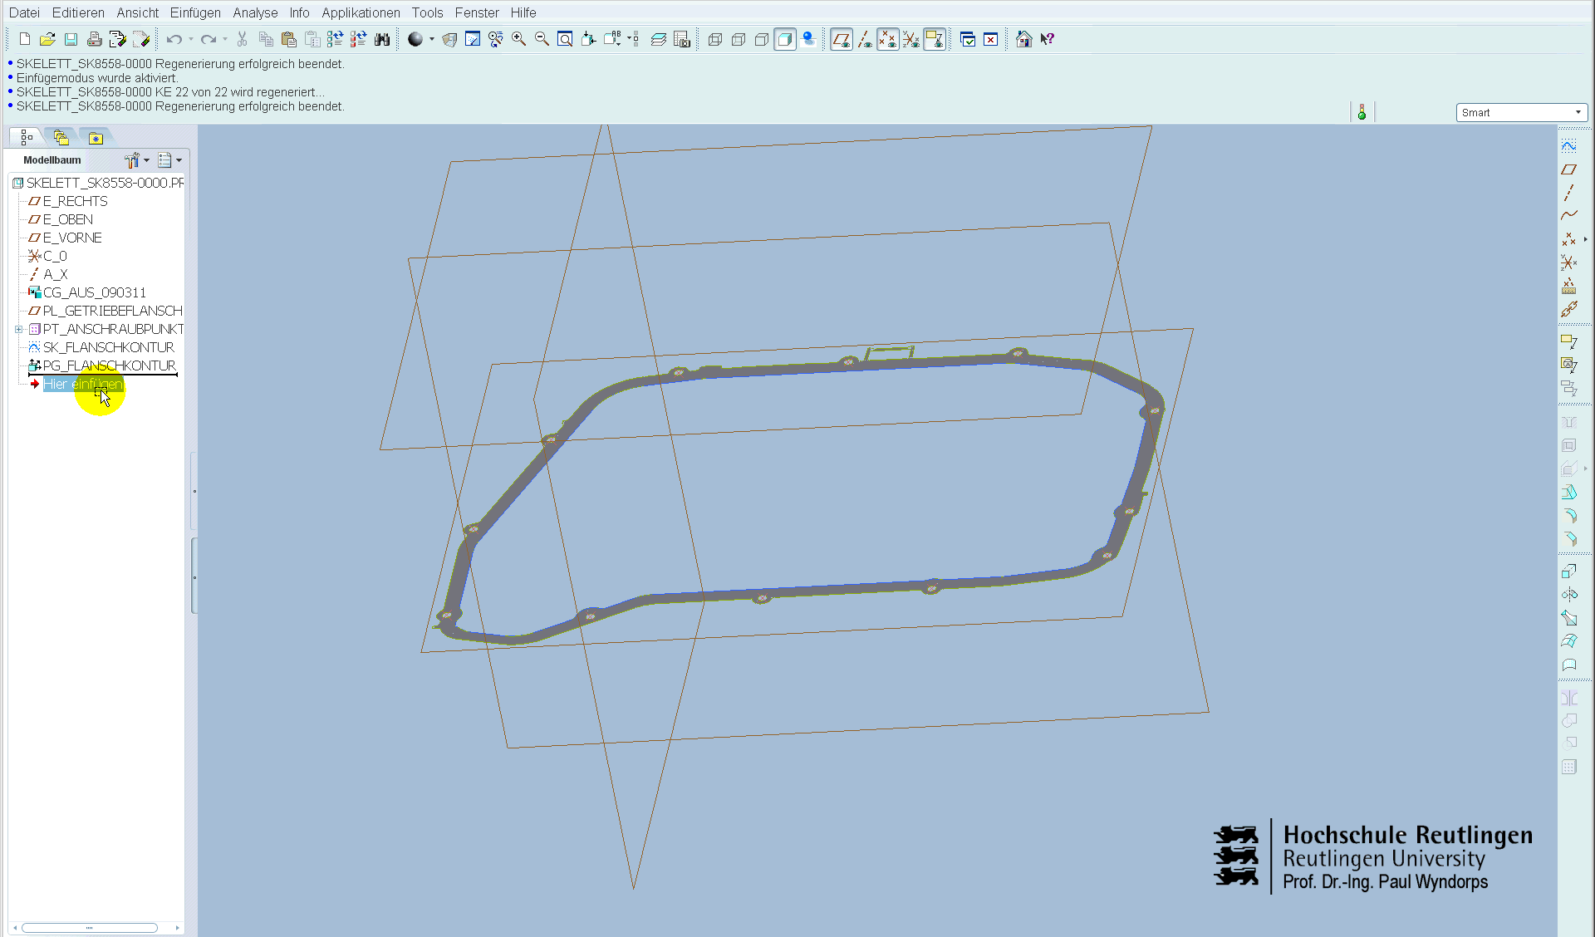Viewport: 1595px width, 937px height.
Task: Select SK_FLANSCHKONTUR in the model tree
Action: click(x=108, y=347)
